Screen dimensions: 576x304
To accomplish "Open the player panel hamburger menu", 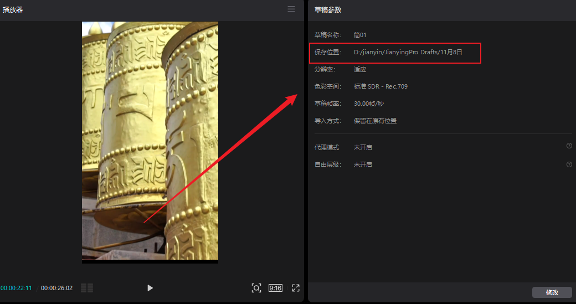I will tap(291, 9).
